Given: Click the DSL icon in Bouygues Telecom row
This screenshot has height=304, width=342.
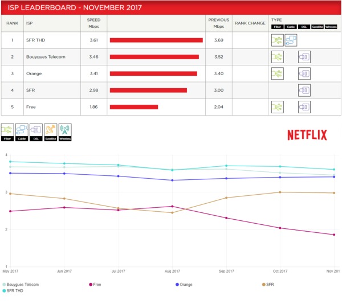Looking at the screenshot, I should (x=304, y=57).
